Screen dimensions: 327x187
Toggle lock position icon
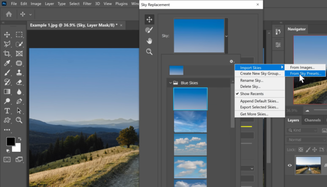tap(315, 150)
